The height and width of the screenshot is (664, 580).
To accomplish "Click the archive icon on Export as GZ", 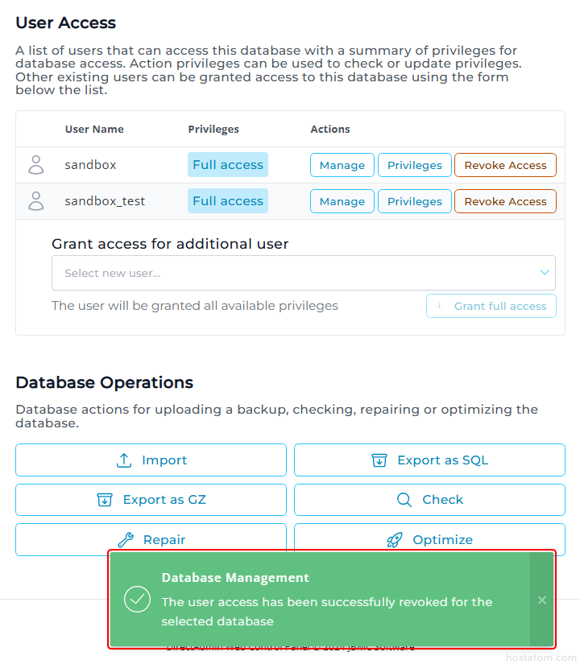I will pyautogui.click(x=105, y=500).
